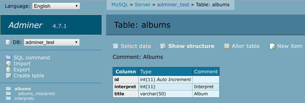Image resolution: width=305 pixels, height=103 pixels.
Task: Click the title column name cell
Action: coord(126,94)
